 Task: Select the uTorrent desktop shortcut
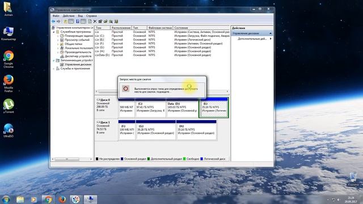9,106
